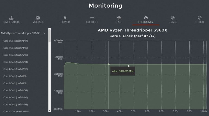Viewport: 209px width, 116px height.
Task: Select the Other question-mark icon
Action: pos(199,18)
